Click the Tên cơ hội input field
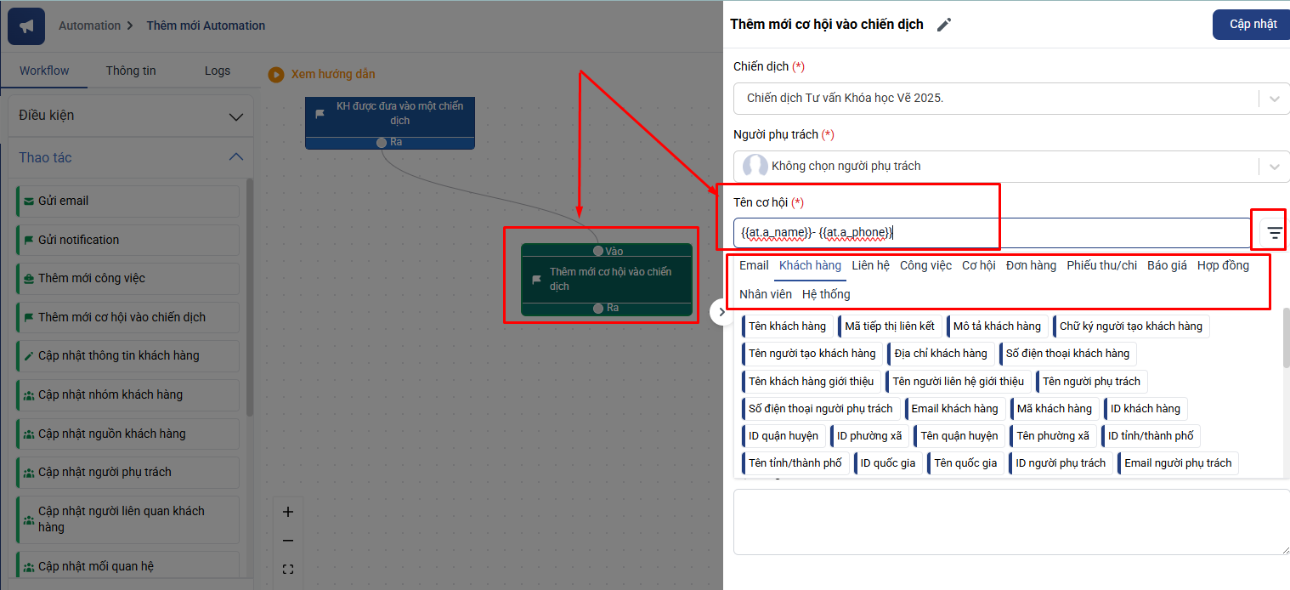The image size is (1290, 590). pos(990,232)
